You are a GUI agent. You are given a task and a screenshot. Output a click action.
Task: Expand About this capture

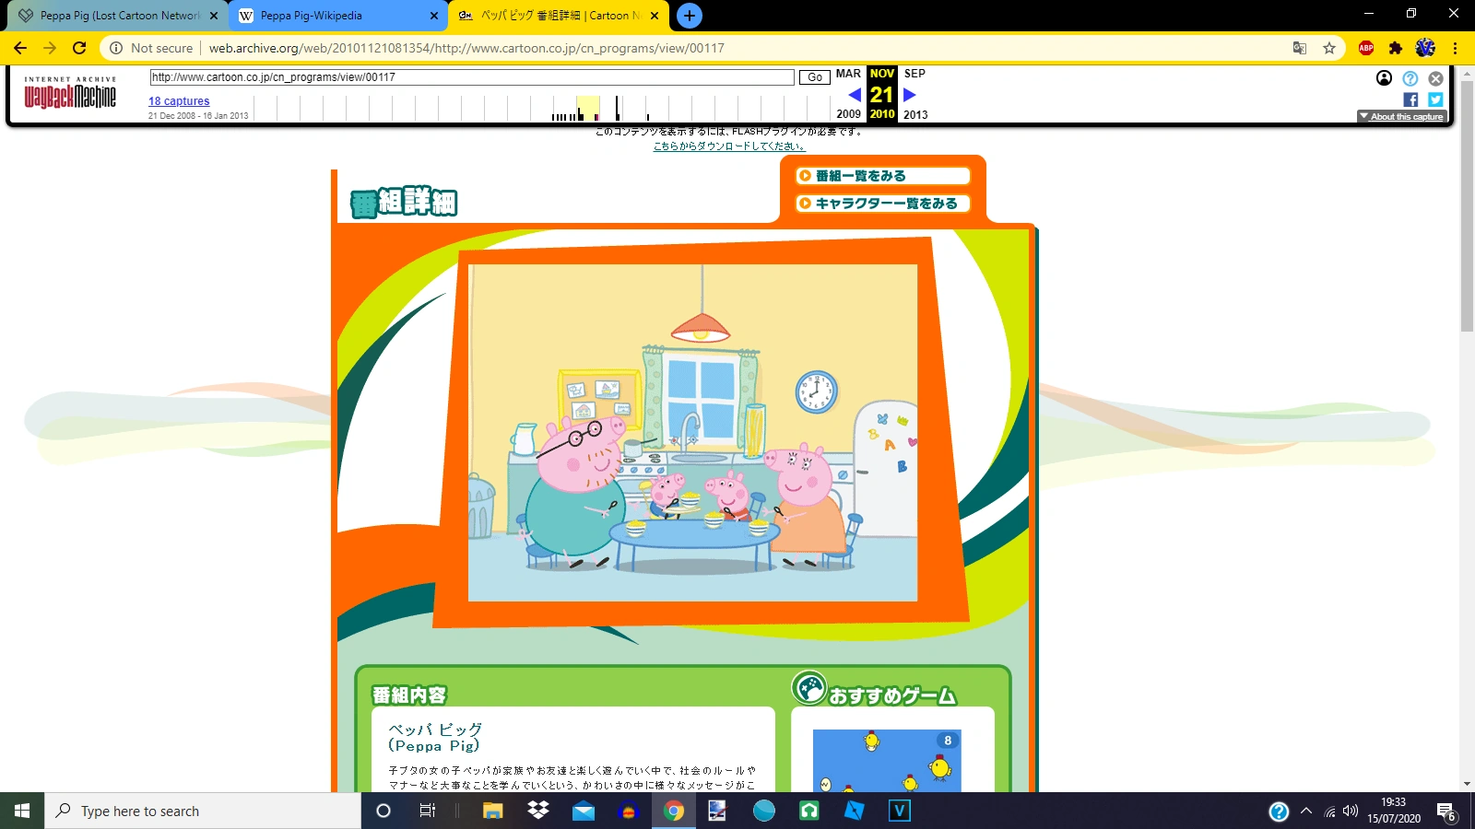point(1401,117)
